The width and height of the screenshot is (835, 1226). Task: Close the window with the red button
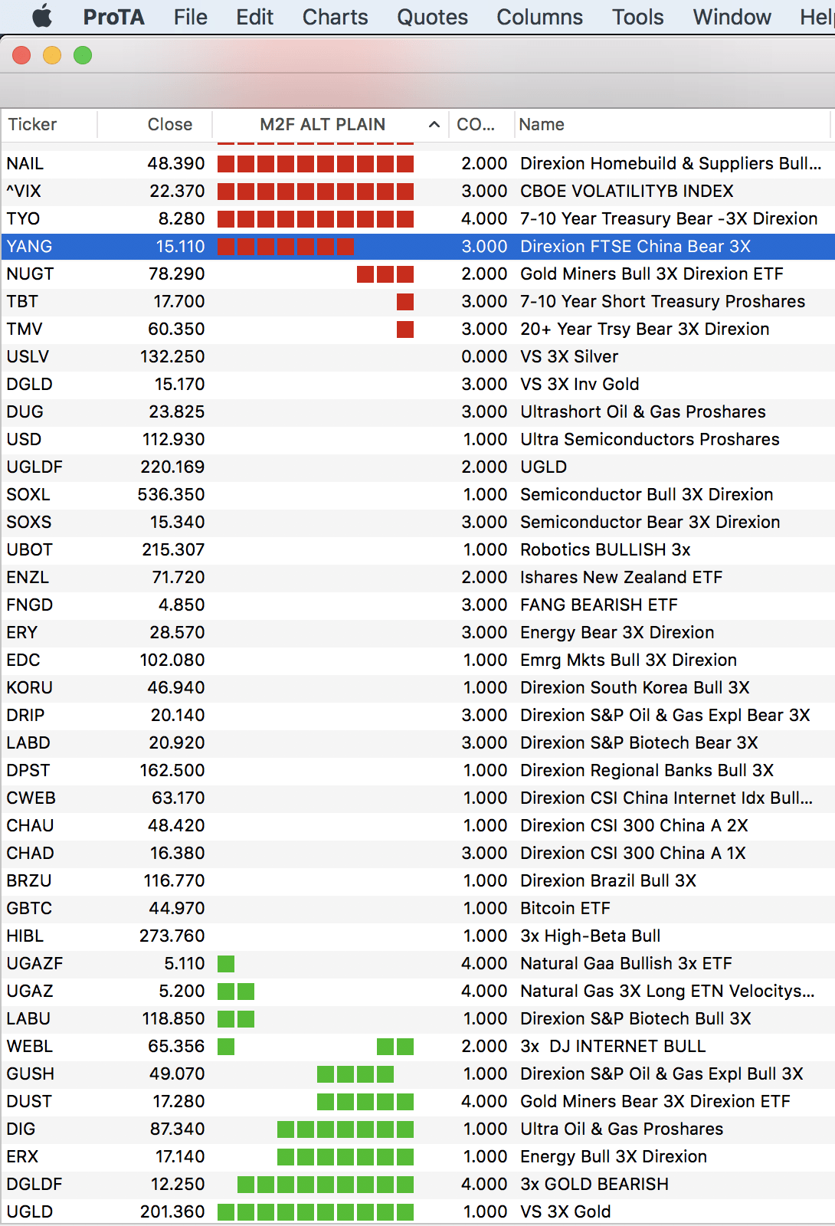pyautogui.click(x=21, y=55)
